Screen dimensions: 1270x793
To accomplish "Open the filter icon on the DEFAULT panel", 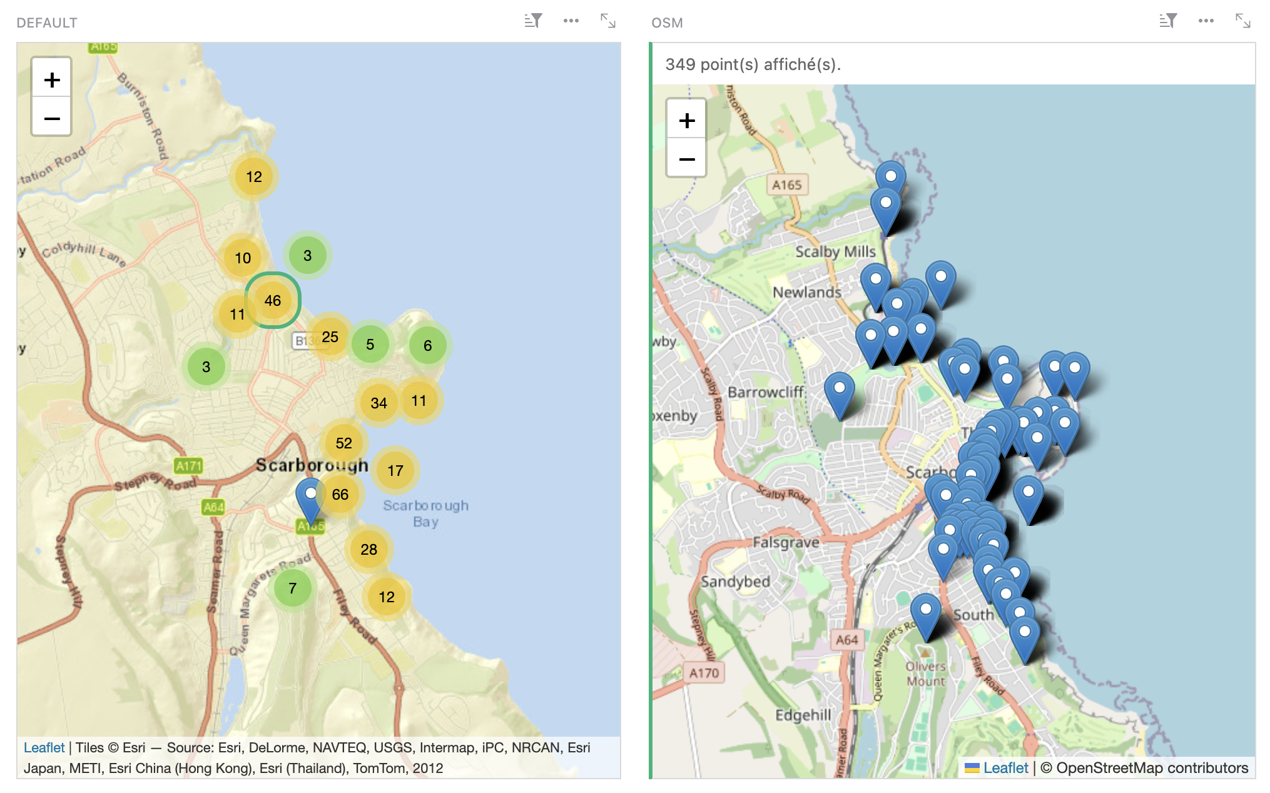I will [x=534, y=21].
